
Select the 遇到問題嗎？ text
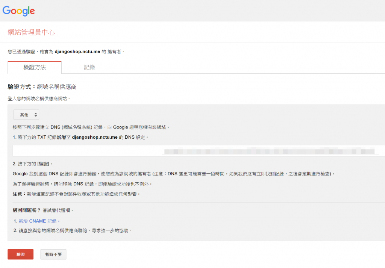[27, 210]
